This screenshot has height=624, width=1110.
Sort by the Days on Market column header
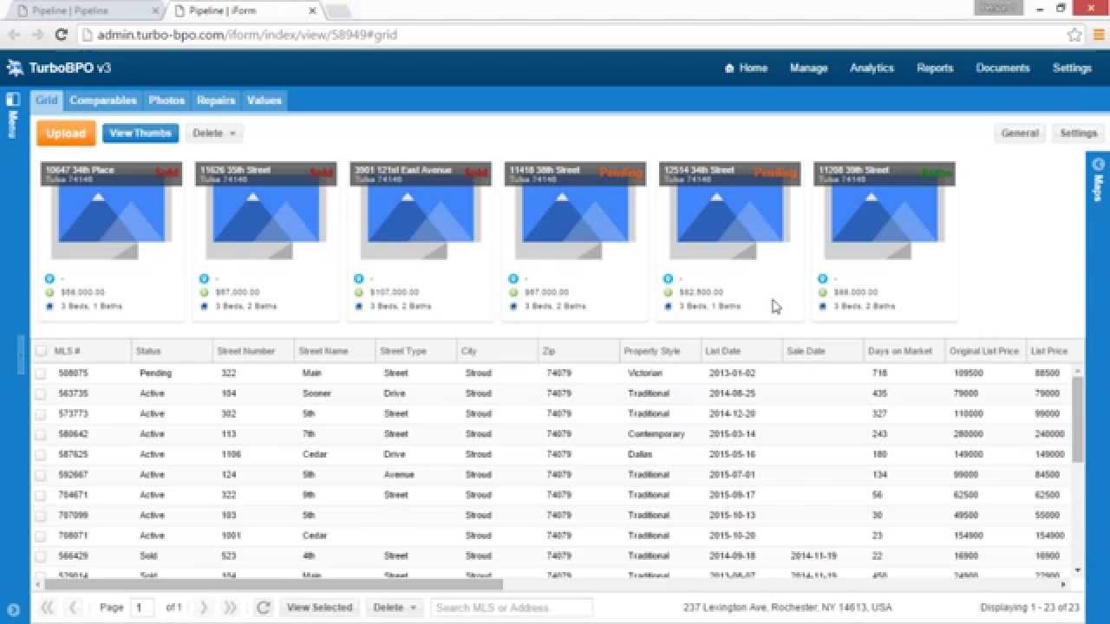tap(904, 351)
